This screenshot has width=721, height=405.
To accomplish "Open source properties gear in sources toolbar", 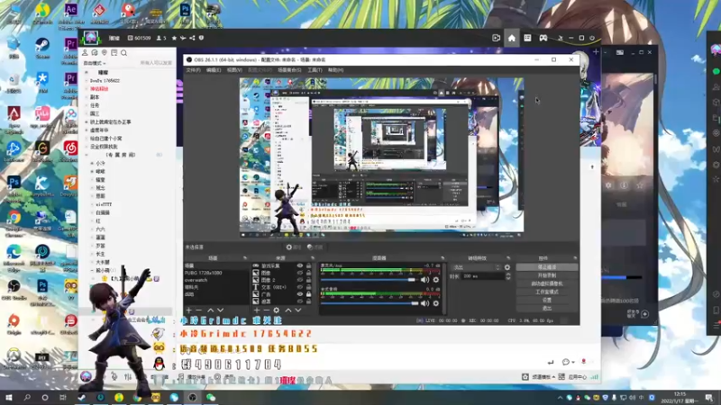I will (x=277, y=310).
